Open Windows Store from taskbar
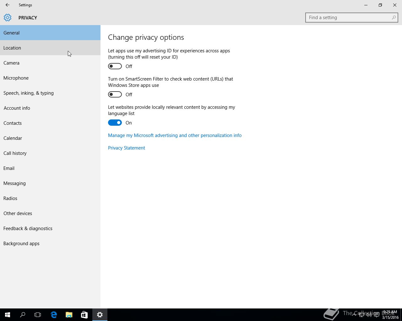 click(x=84, y=315)
